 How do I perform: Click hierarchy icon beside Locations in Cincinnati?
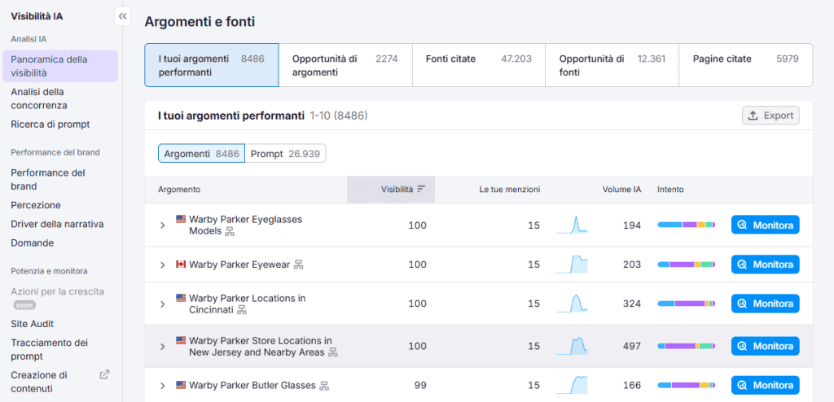242,310
